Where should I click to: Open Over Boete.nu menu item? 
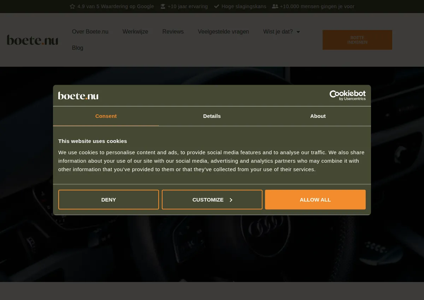coord(90,32)
